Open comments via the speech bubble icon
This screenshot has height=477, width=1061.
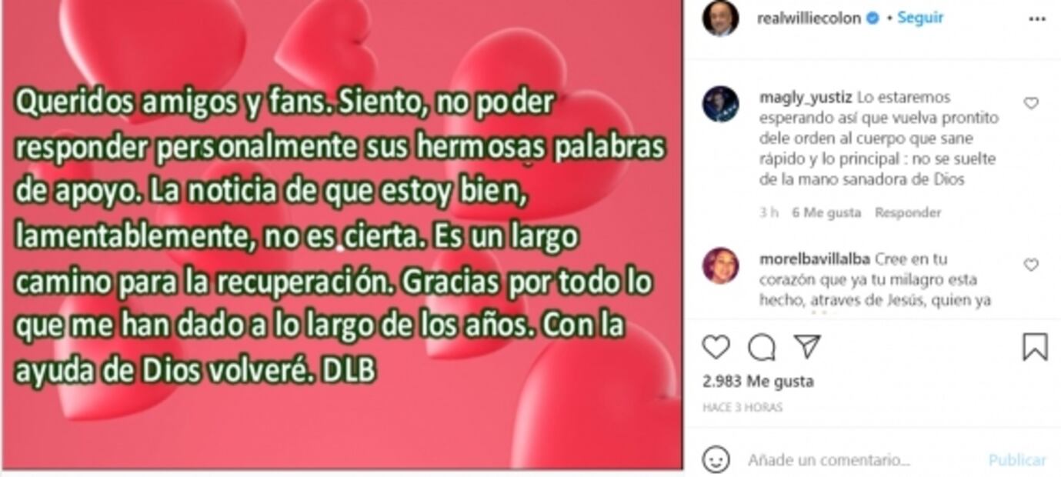[762, 348]
